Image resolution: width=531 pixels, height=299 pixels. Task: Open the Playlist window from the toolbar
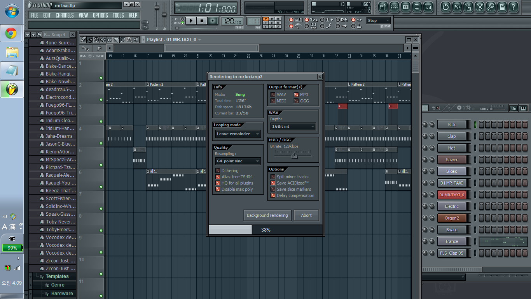[383, 7]
